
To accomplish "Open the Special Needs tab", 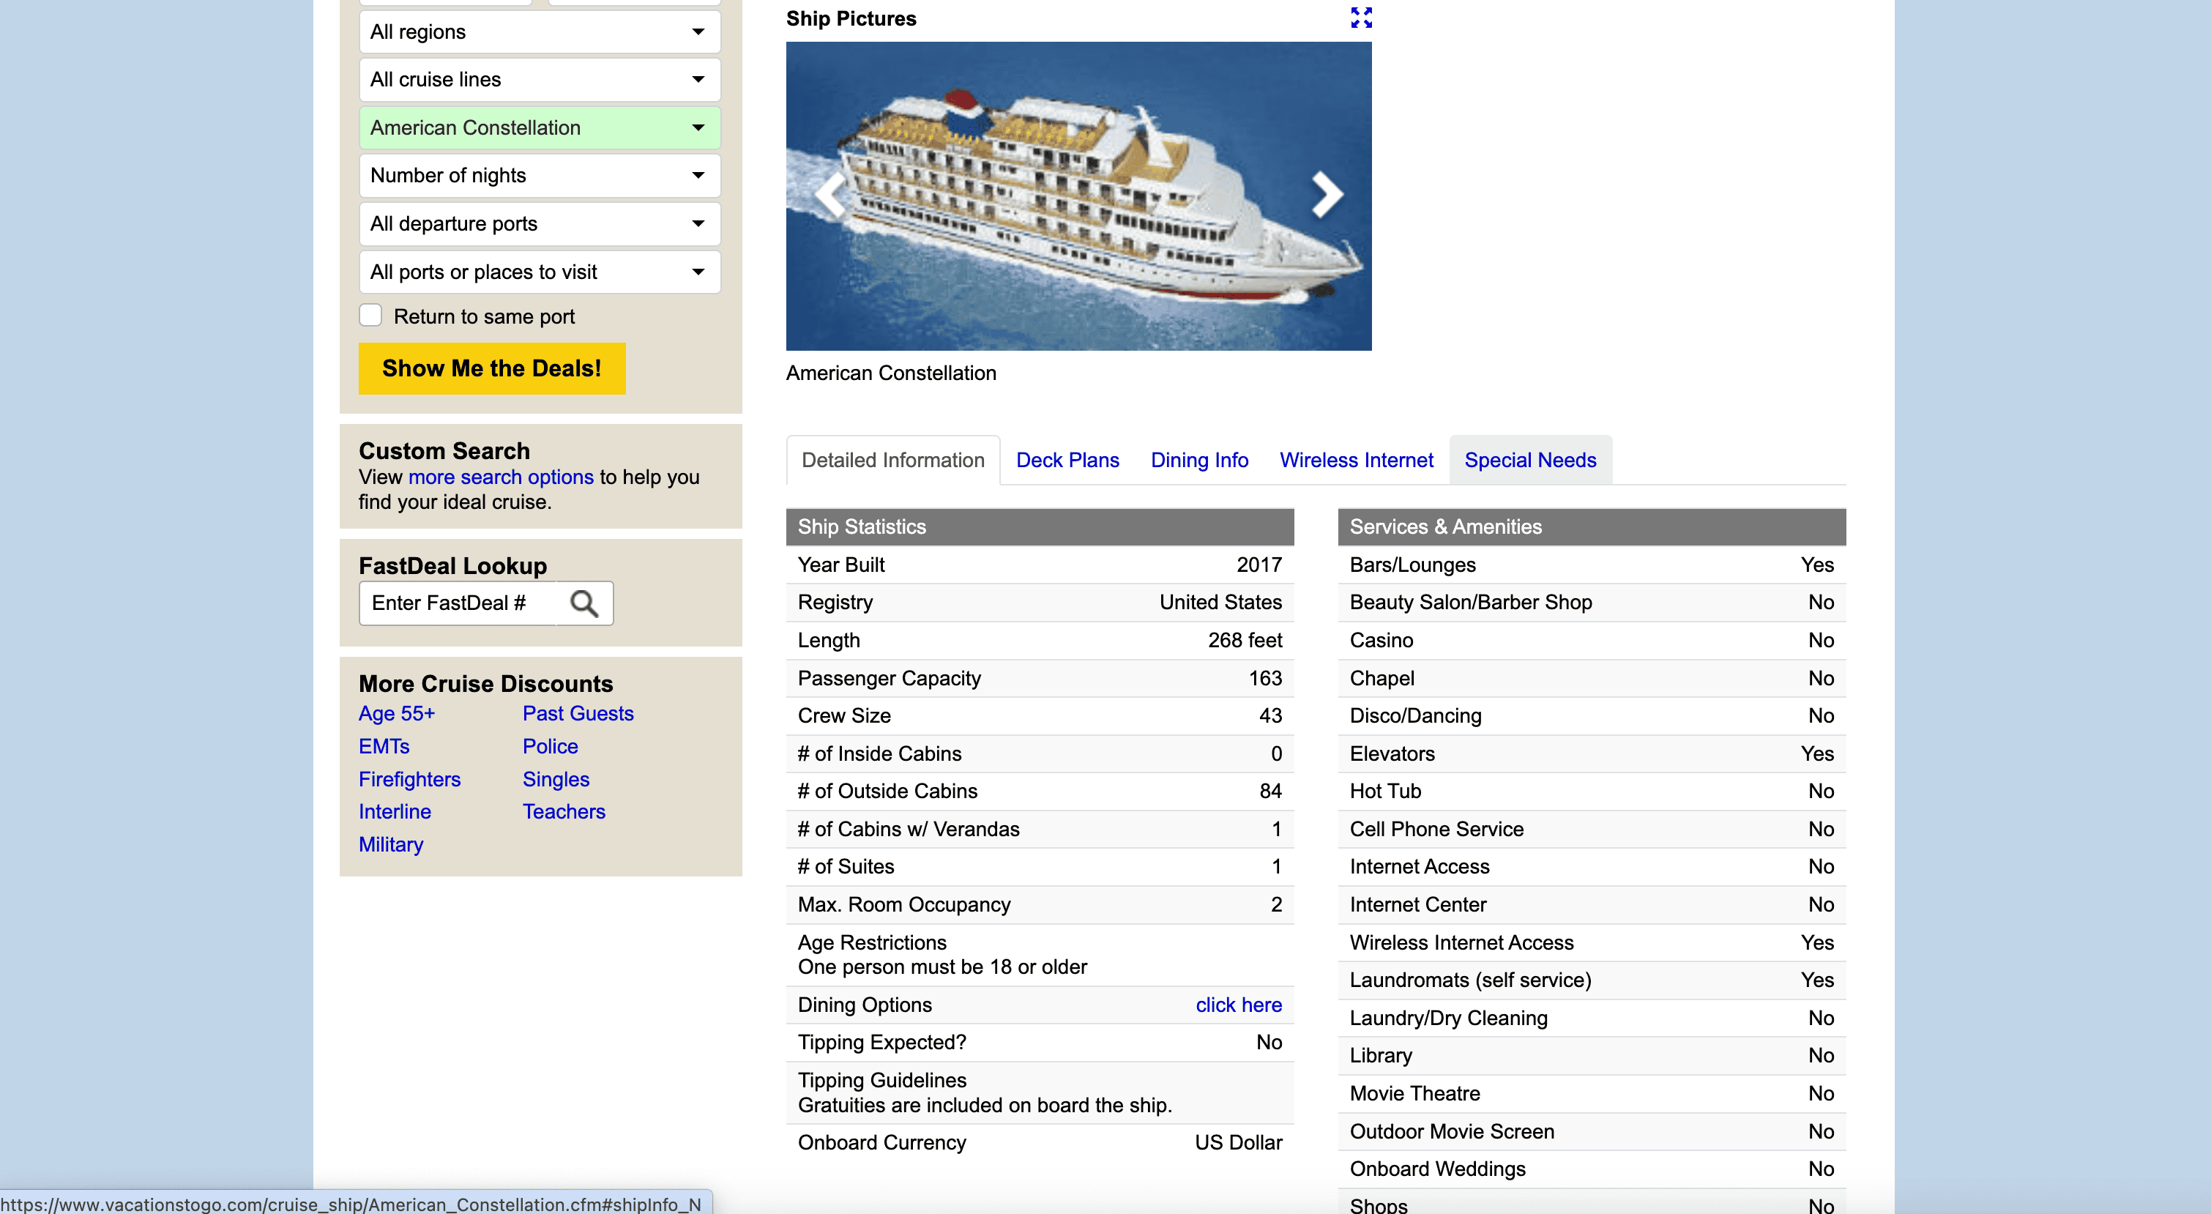I will (1529, 460).
